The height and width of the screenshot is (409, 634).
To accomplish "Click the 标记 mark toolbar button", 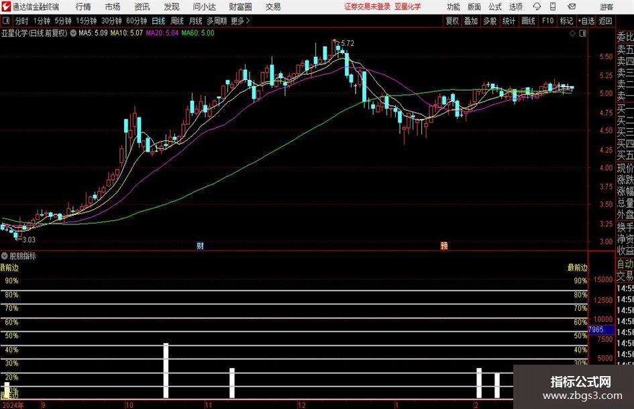I will (x=566, y=21).
